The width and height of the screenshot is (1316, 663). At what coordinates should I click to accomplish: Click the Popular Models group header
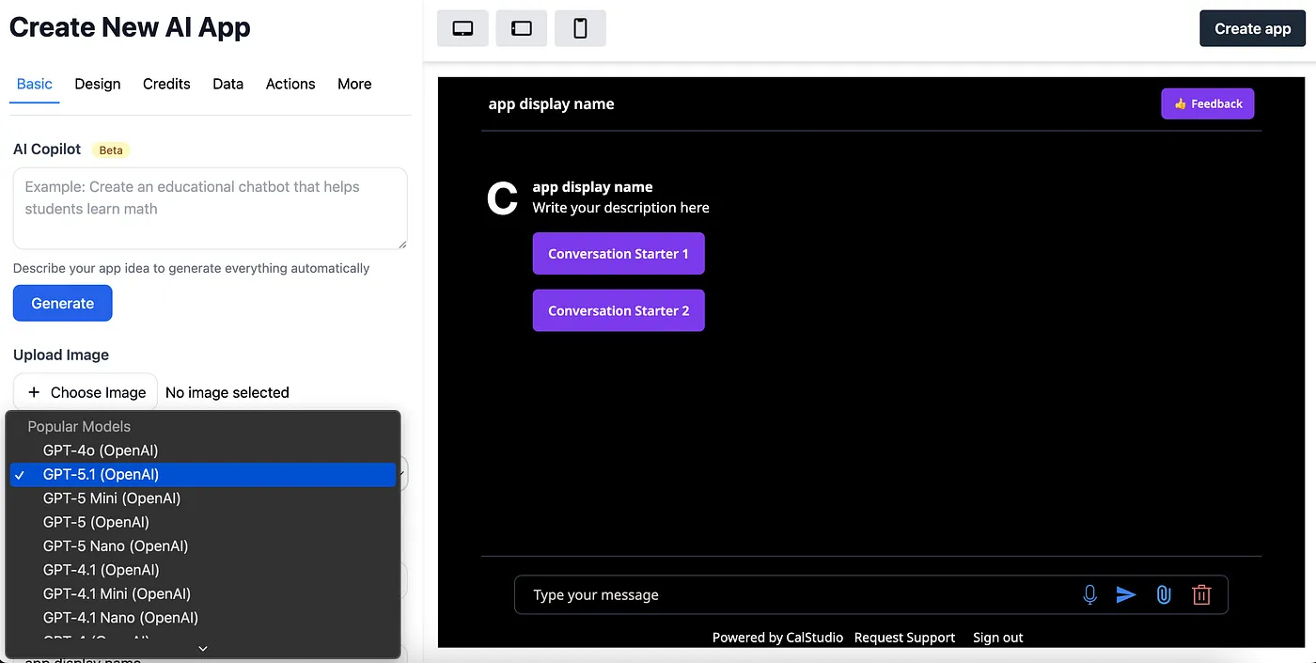point(79,427)
